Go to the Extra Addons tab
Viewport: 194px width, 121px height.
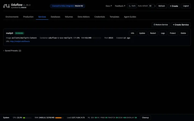[84, 17]
